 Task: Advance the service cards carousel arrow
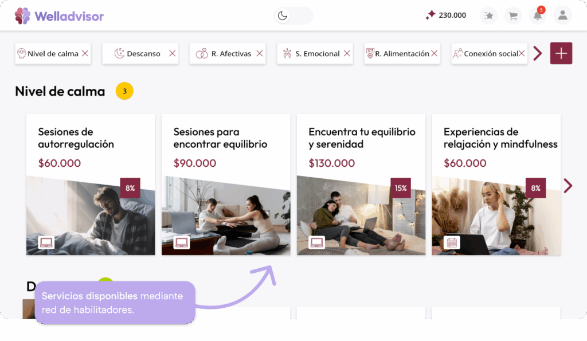pos(568,186)
